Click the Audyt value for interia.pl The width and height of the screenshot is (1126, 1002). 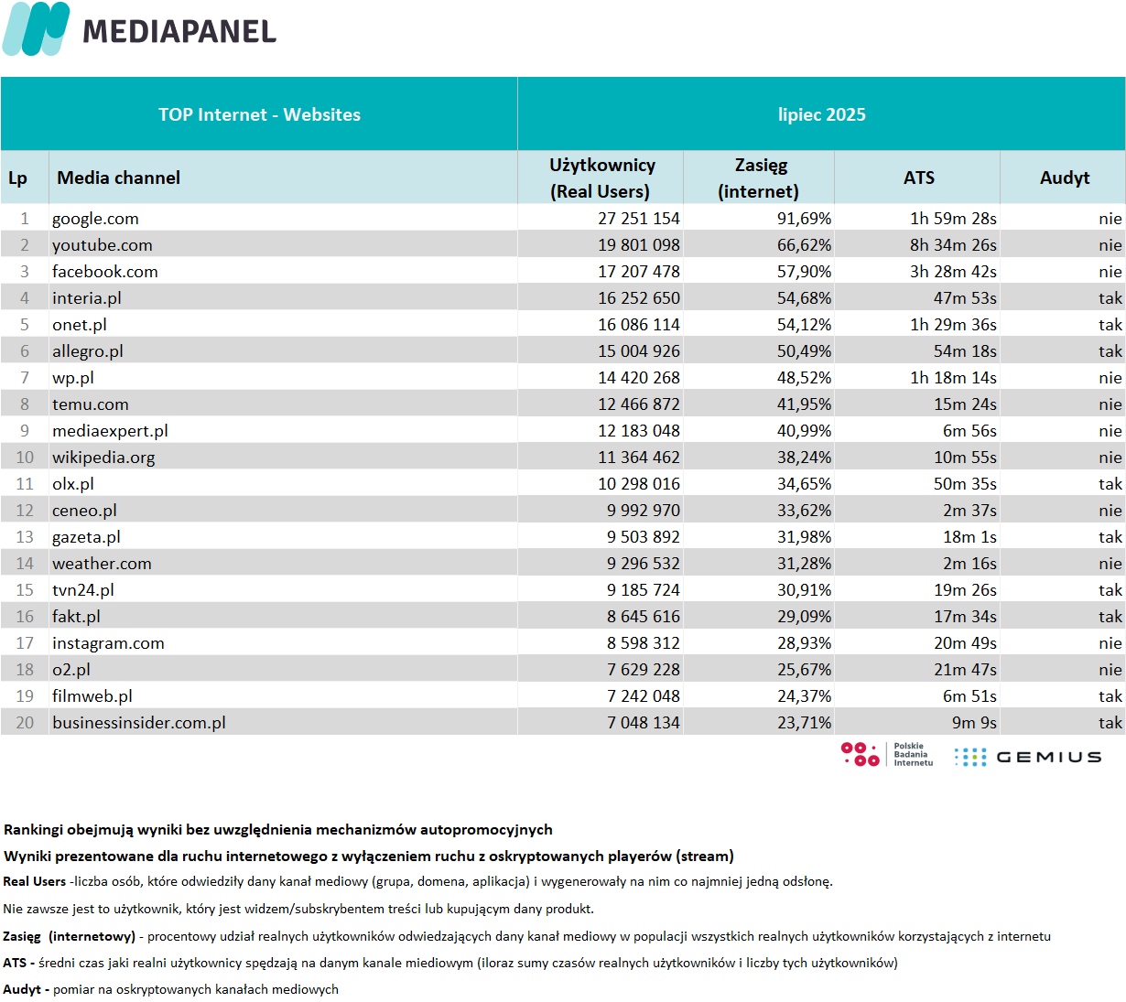tap(1110, 298)
